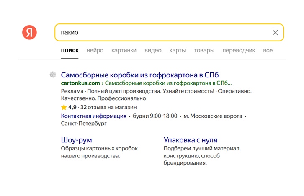Image resolution: width=304 pixels, height=196 pixels.
Task: Click the 'м. Московские ворота' metro text
Action: coord(213,116)
